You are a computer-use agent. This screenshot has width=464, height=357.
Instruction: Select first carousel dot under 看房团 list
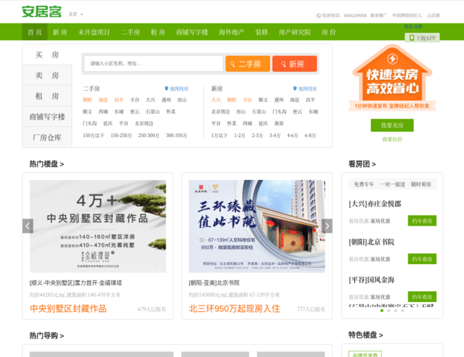point(382,311)
